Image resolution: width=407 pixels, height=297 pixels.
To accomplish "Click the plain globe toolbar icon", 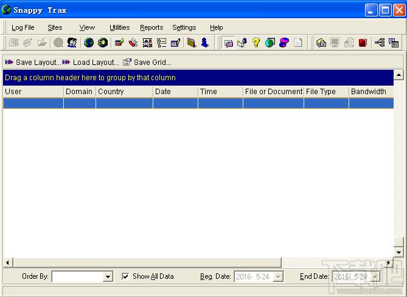I will [x=89, y=43].
